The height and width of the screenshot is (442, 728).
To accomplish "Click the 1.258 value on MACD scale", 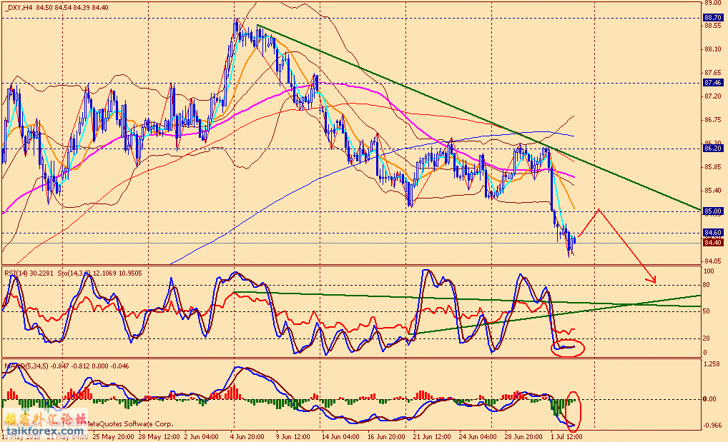I will pyautogui.click(x=713, y=364).
